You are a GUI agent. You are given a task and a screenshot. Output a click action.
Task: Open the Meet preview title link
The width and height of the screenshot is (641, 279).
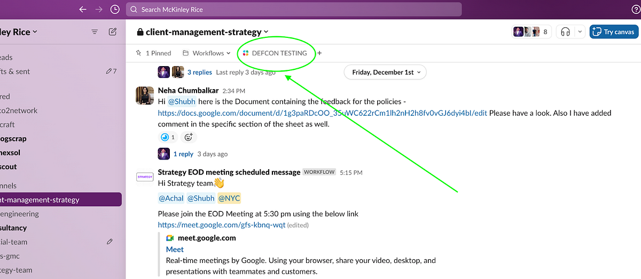[x=175, y=249]
